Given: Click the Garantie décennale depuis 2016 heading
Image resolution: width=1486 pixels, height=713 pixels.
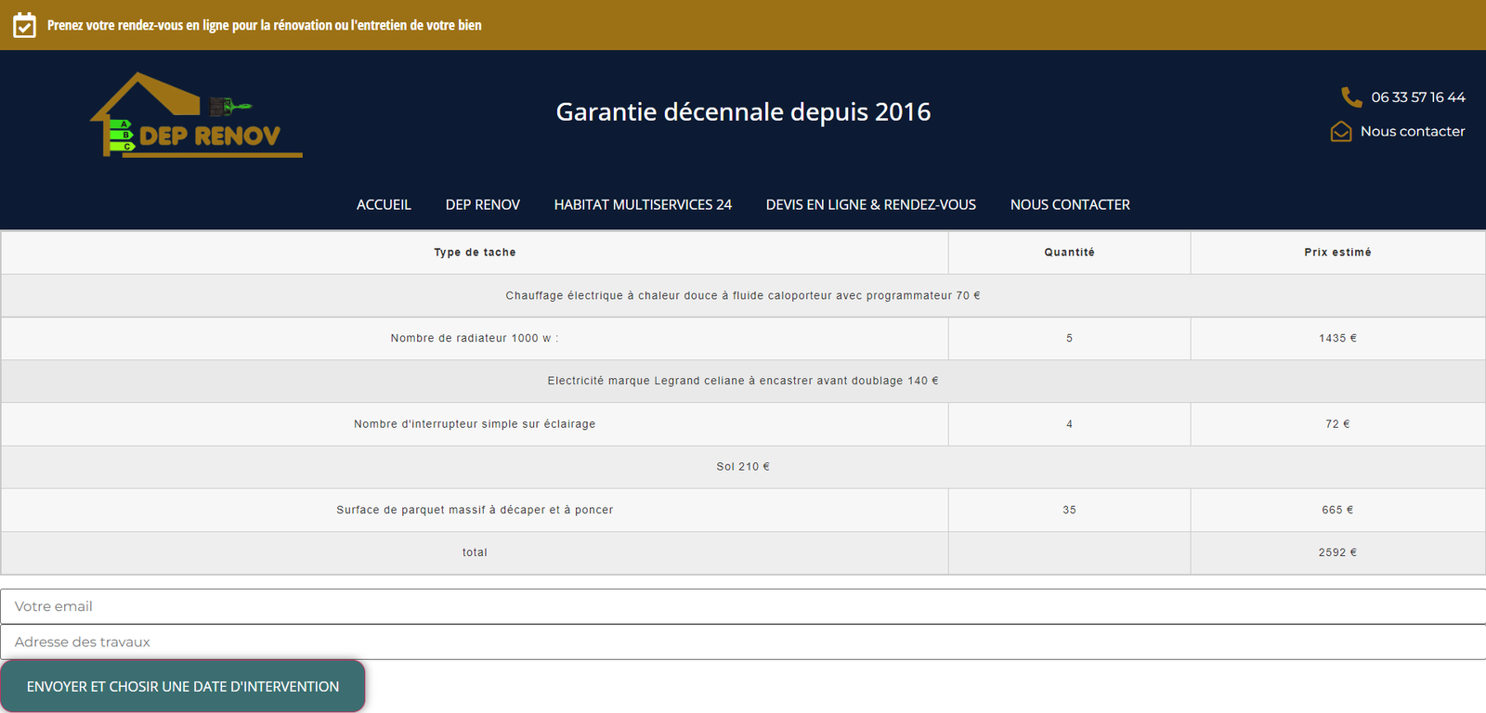Looking at the screenshot, I should [743, 111].
